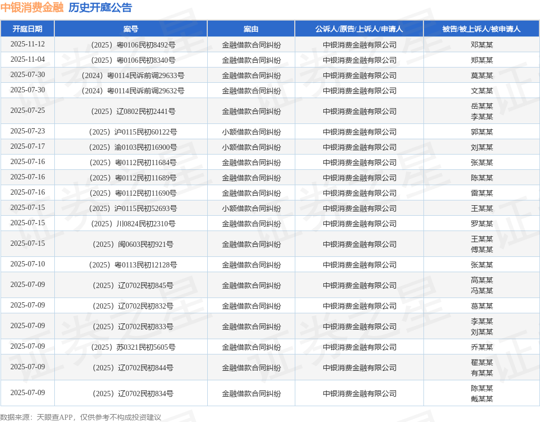The height and width of the screenshot is (422, 540).
Task: Click plaintiff 中银消费金融有限公司 in 邓某某 row
Action: (x=360, y=45)
